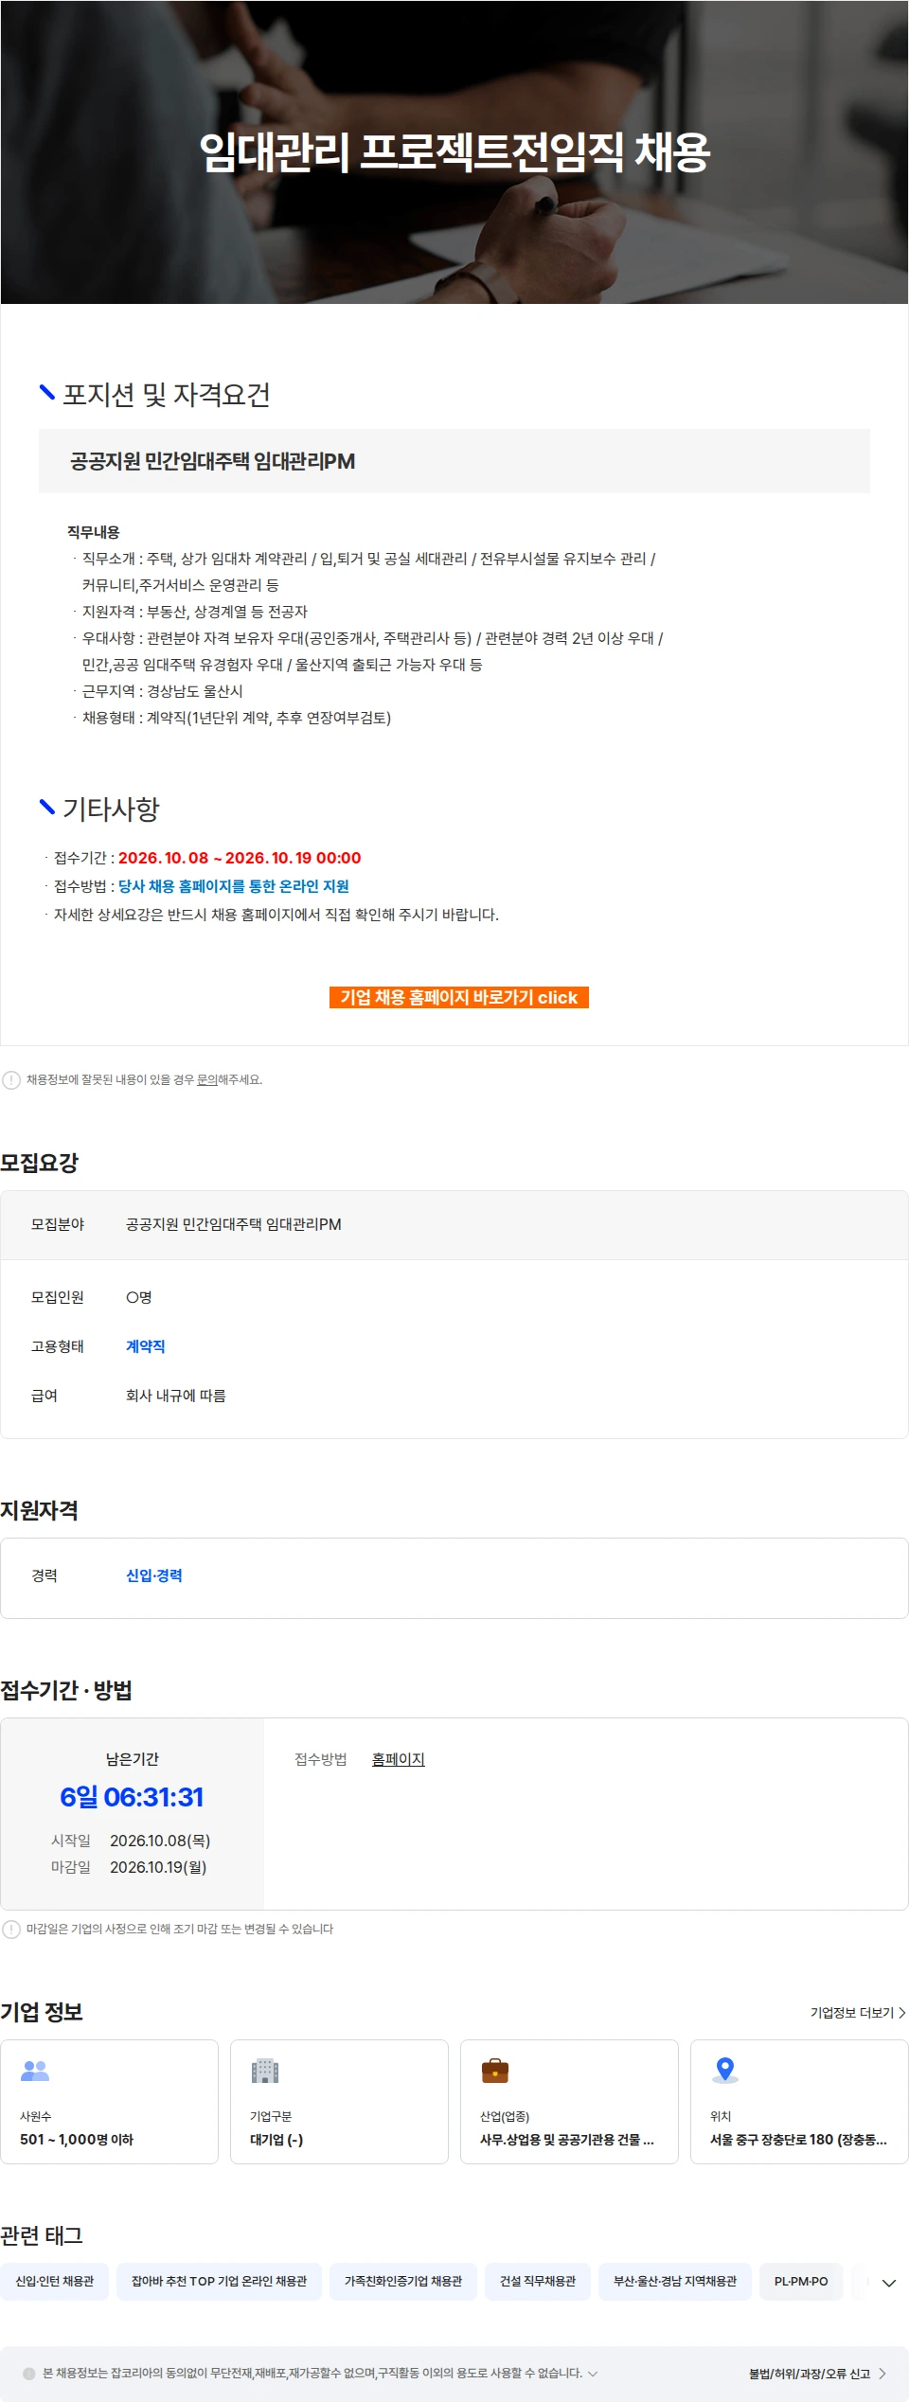
Task: Open the 문의 link in the notice
Action: tap(206, 1079)
